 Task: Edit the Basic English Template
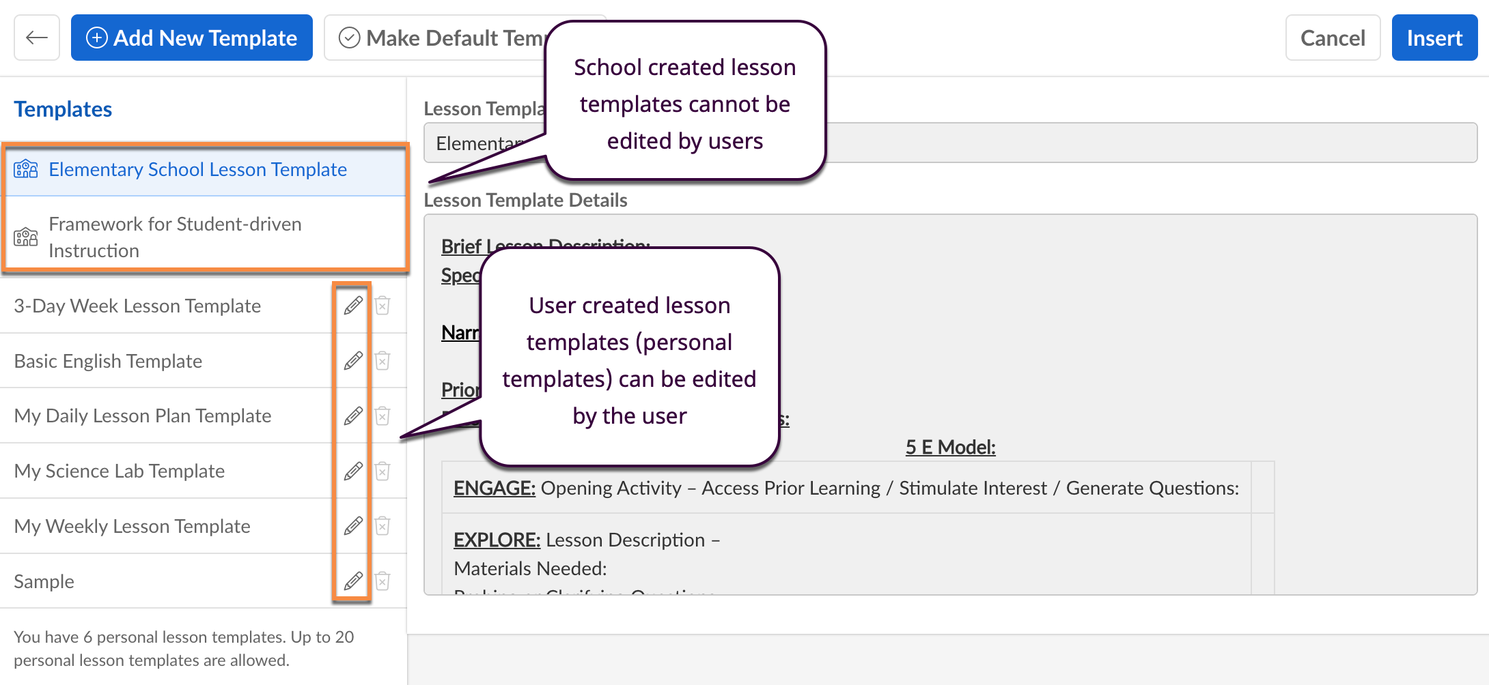[352, 361]
